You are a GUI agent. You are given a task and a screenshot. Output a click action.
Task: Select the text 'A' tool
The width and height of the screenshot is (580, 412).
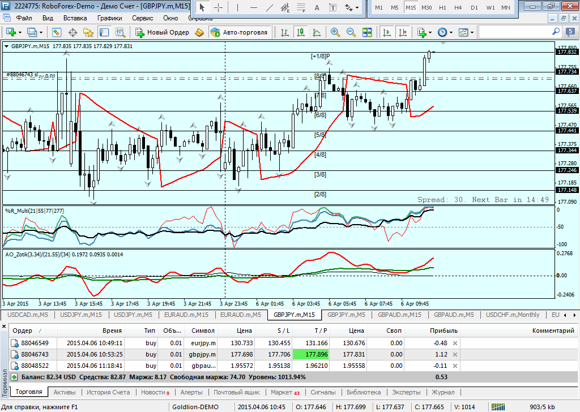point(317,7)
